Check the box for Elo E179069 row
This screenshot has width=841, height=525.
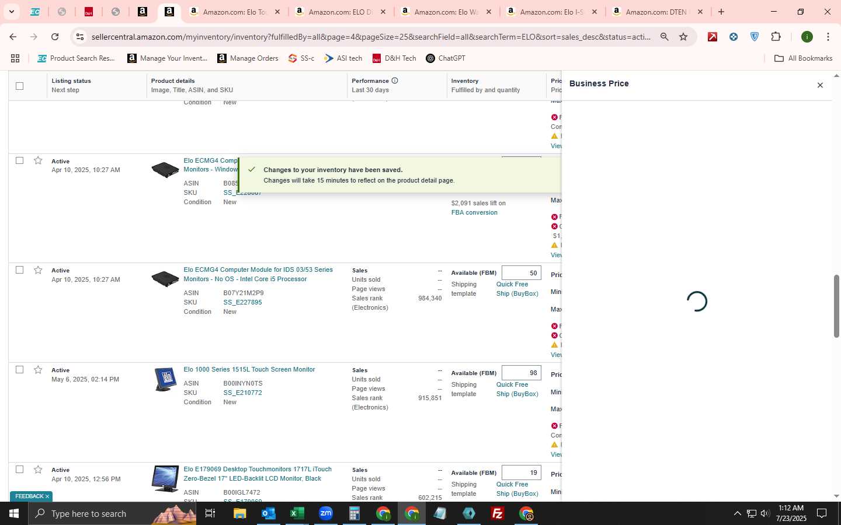coord(19,470)
